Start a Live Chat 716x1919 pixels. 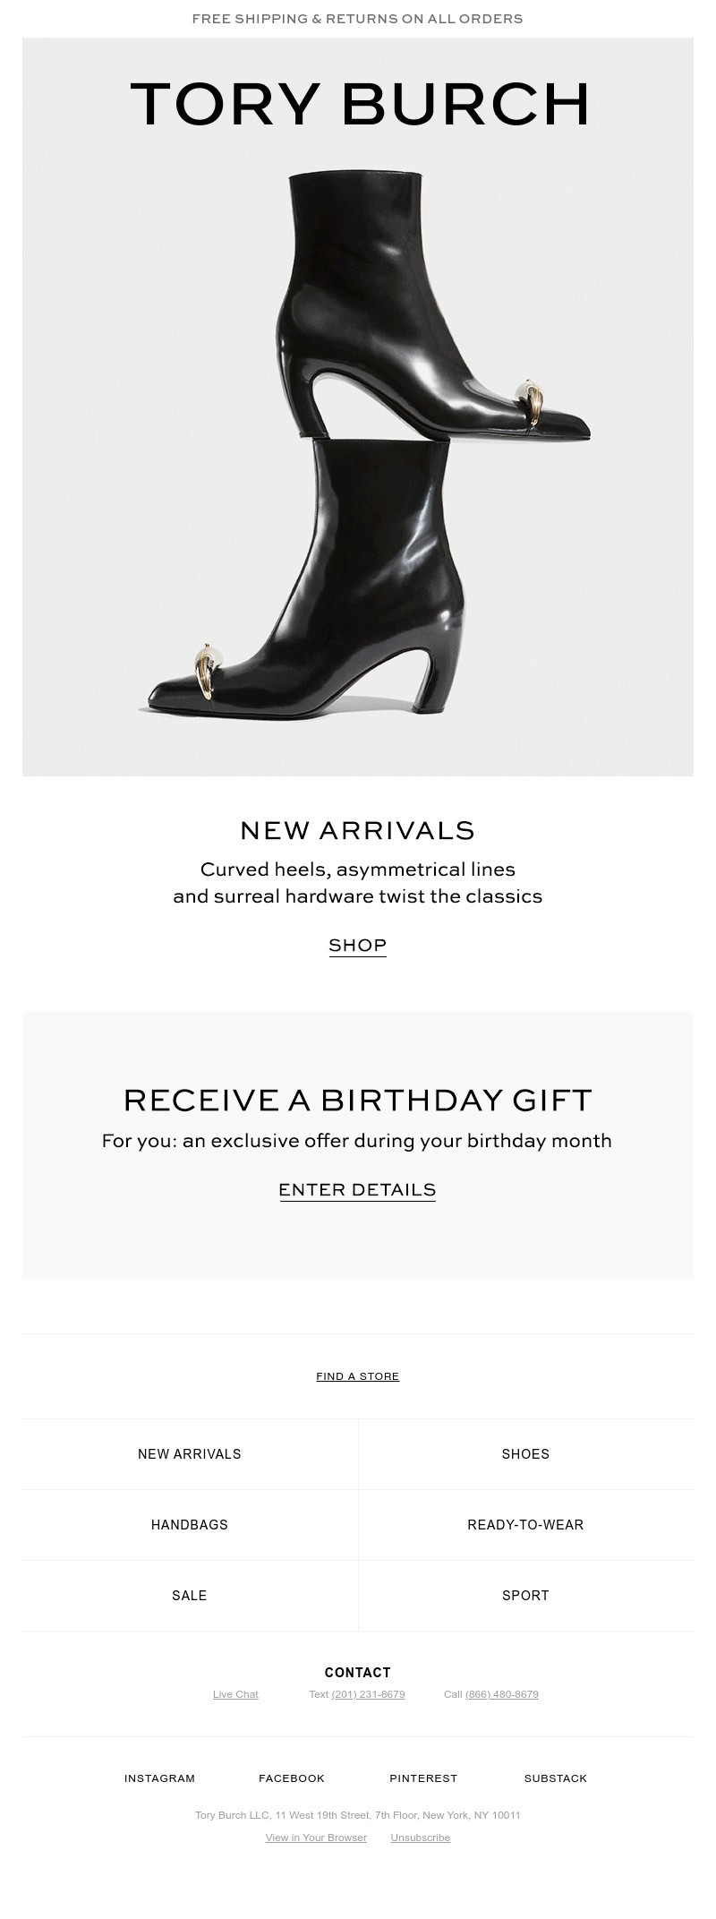(x=235, y=1694)
